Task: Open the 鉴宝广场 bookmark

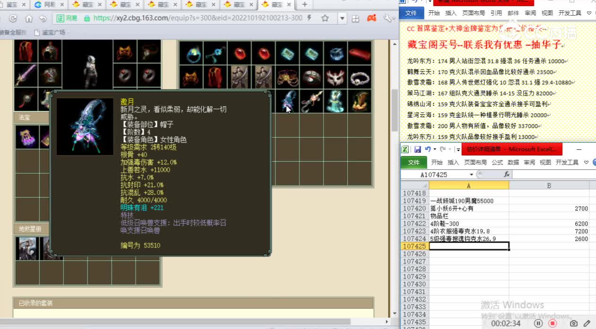Action: (50, 33)
